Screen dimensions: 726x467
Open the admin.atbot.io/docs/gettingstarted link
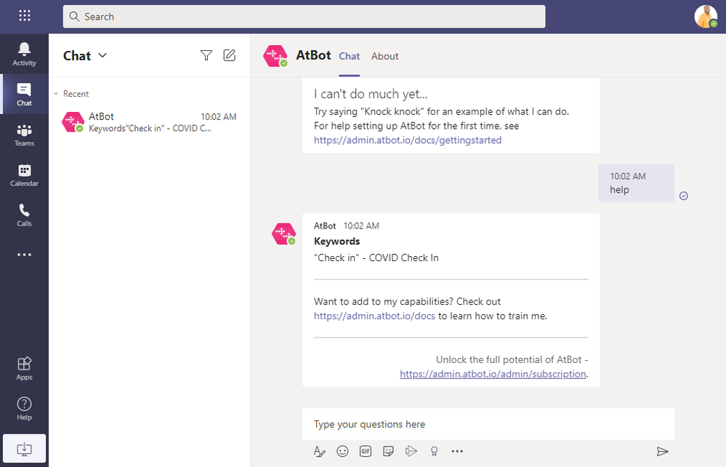408,140
